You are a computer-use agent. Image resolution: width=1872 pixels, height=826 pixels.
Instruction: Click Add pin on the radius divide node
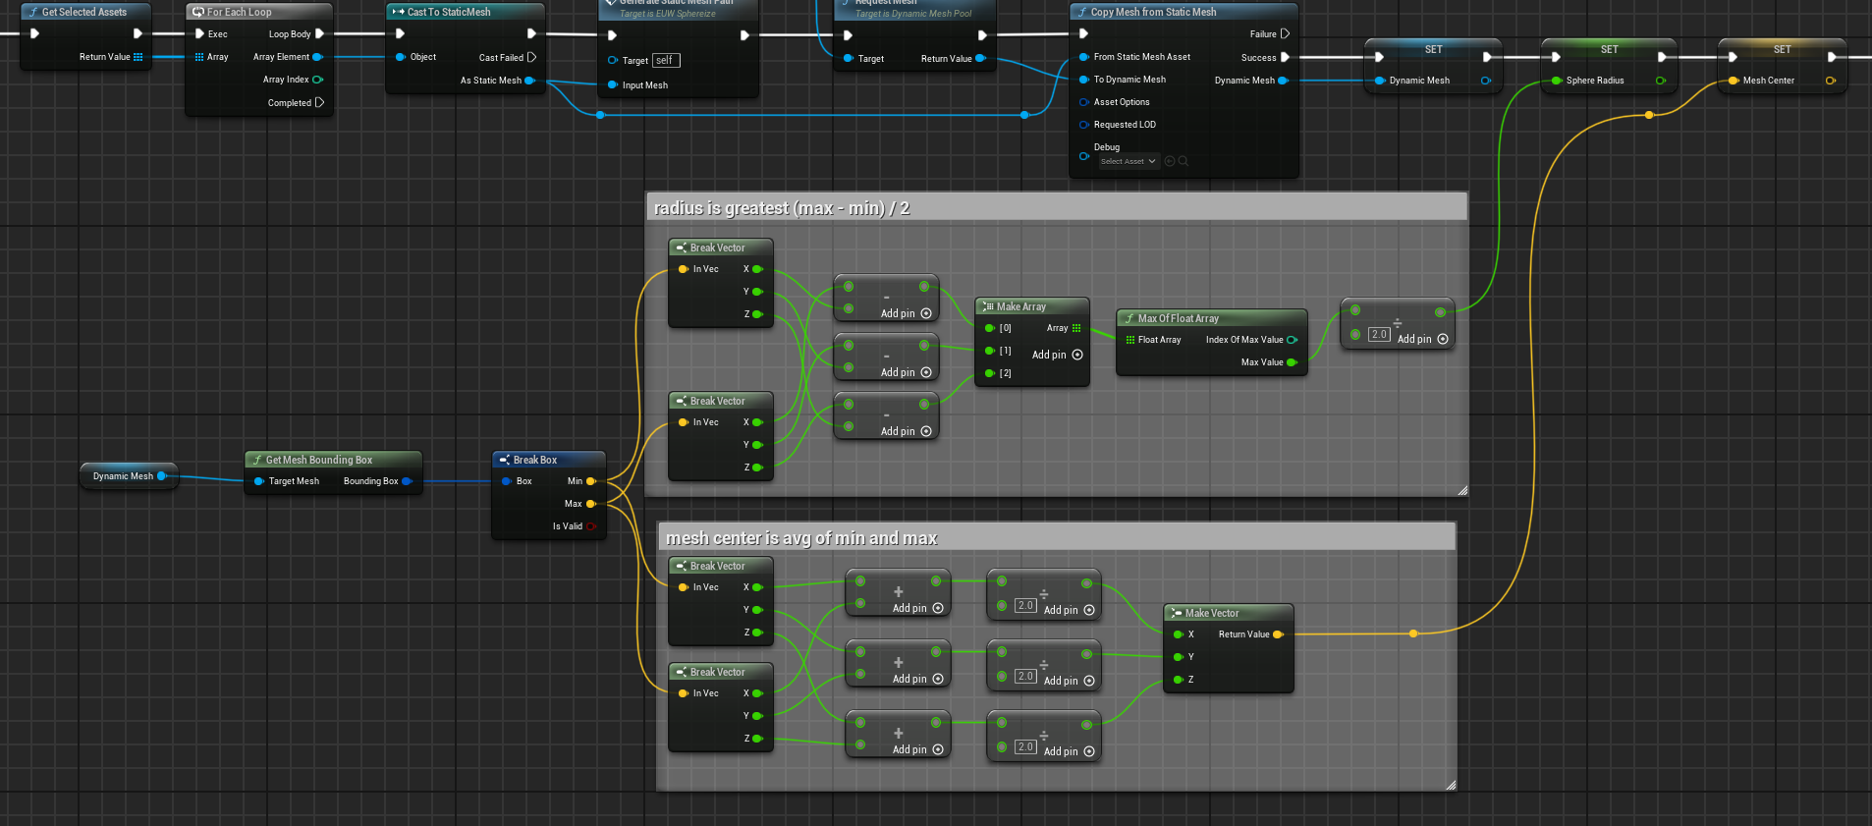[x=1422, y=339]
